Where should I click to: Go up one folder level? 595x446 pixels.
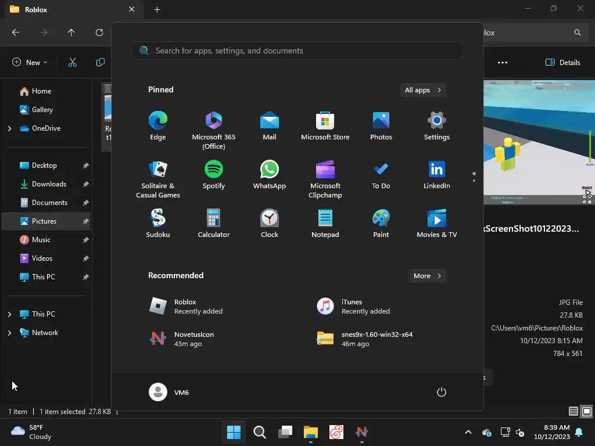(x=71, y=33)
